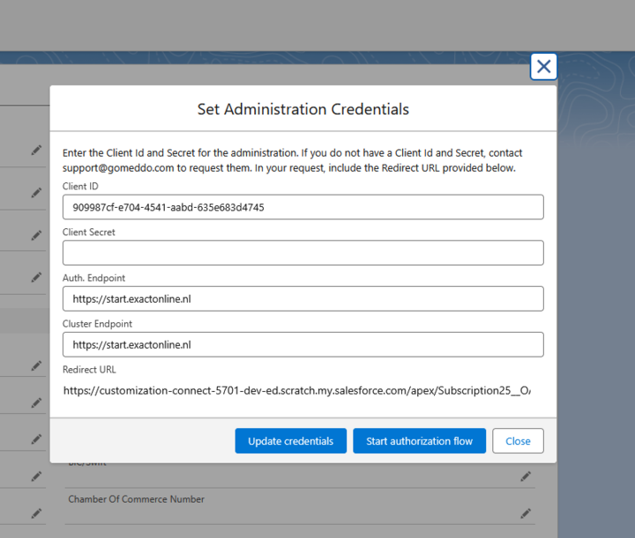Click the Chamber Of Commerce Number field label
This screenshot has height=538, width=635.
(136, 499)
